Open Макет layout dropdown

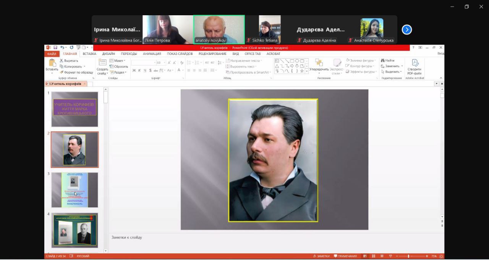click(x=117, y=61)
